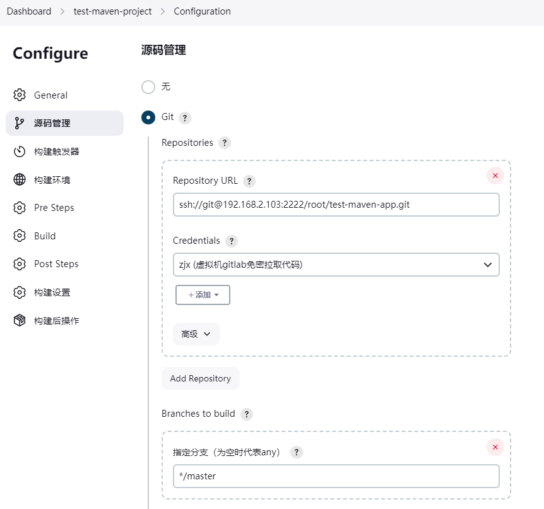Open the +添加 credentials dropdown
Viewport: 544px width, 509px height.
coord(203,294)
